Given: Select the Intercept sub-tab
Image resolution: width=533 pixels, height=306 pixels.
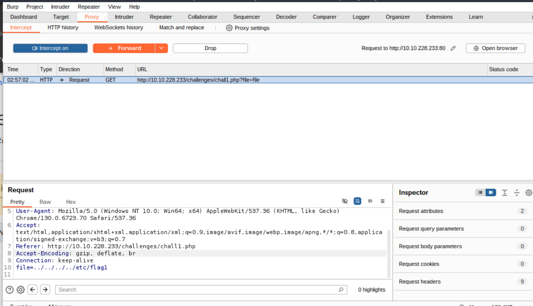Looking at the screenshot, I should click(21, 28).
